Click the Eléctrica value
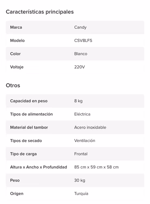The height and width of the screenshot is (204, 150). tap(82, 114)
